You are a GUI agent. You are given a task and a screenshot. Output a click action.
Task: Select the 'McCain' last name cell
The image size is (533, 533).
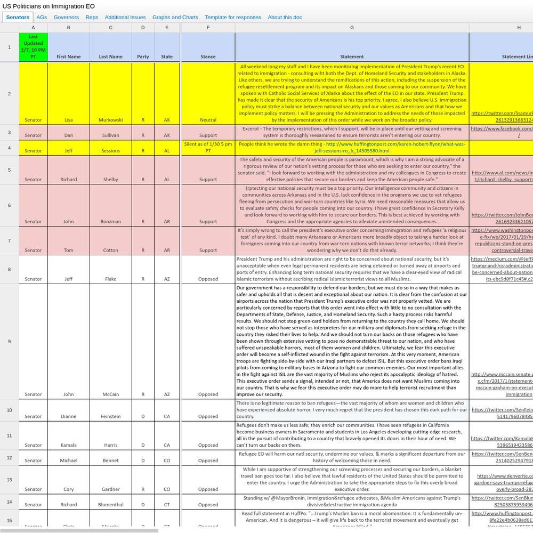coord(111,342)
